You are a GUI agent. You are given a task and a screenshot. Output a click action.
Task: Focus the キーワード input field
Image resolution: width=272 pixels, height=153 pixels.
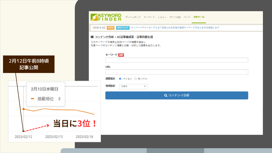[177, 60]
